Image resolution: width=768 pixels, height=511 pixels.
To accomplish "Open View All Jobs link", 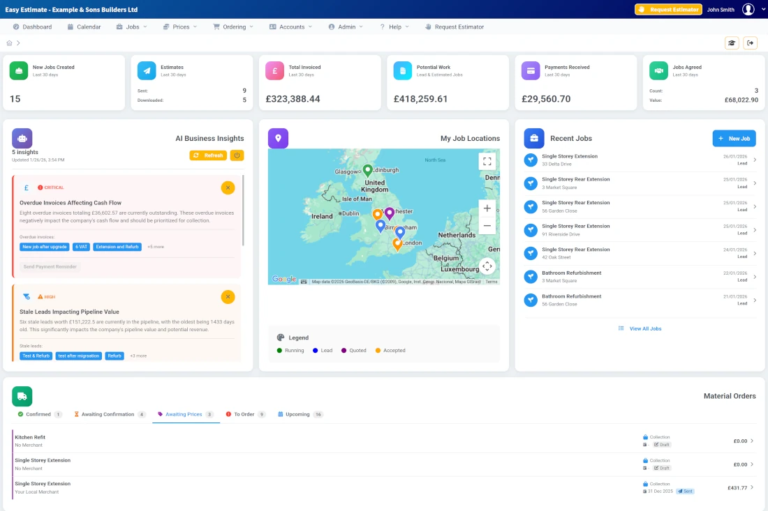I will [x=640, y=328].
